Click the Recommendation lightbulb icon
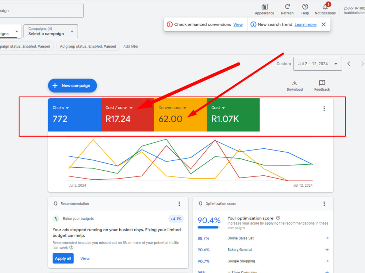 [55, 204]
